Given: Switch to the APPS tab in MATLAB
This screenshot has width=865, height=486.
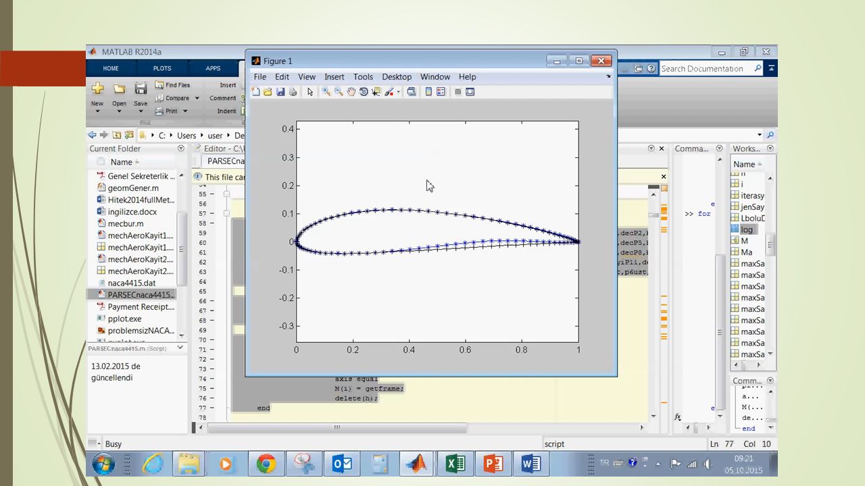Looking at the screenshot, I should [x=213, y=68].
